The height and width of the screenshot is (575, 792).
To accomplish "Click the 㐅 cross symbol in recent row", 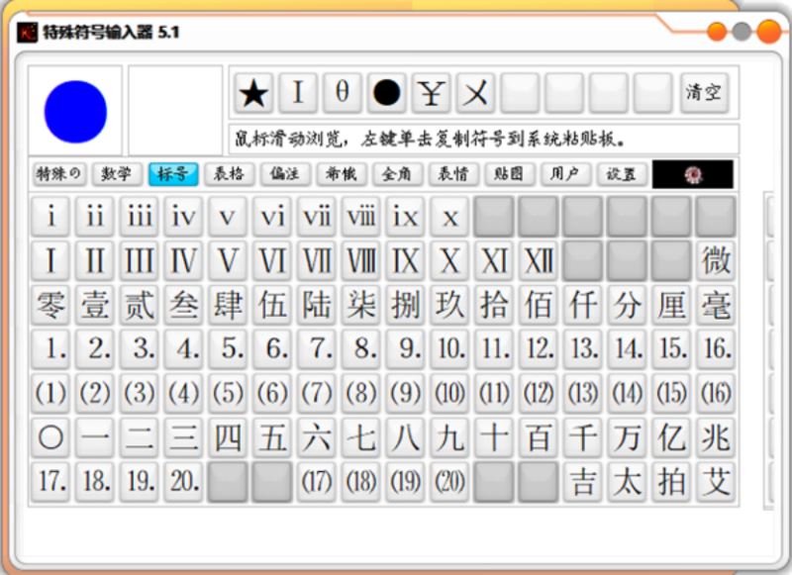I will point(475,93).
